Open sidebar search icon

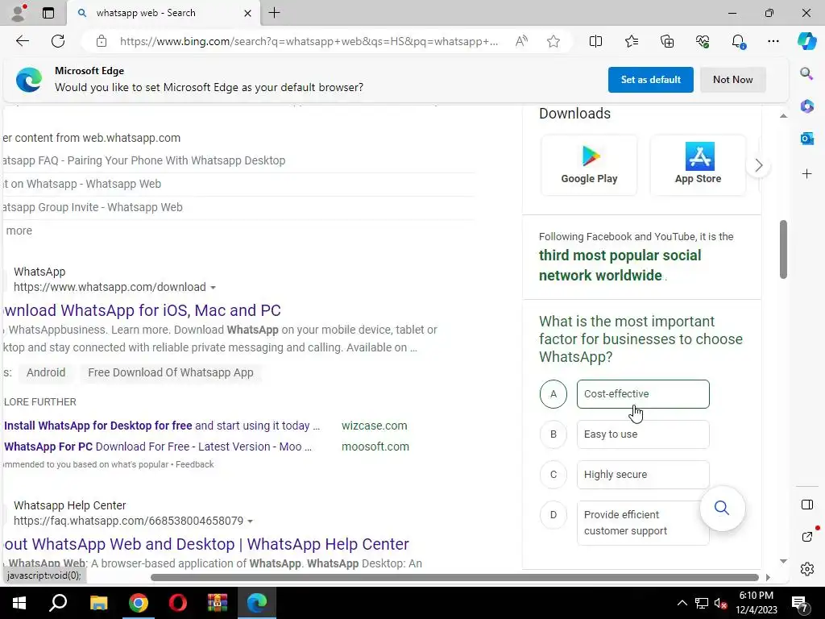pyautogui.click(x=806, y=73)
